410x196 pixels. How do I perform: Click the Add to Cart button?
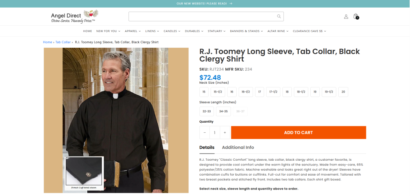coord(298,133)
